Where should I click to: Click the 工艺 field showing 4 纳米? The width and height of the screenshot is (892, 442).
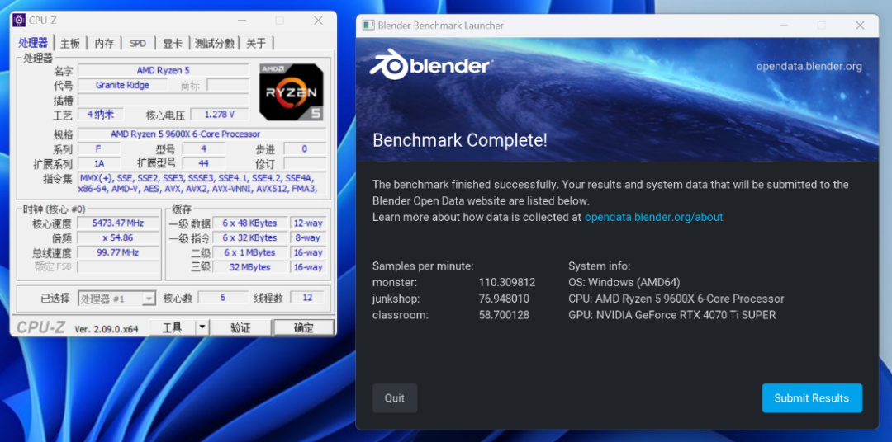101,114
